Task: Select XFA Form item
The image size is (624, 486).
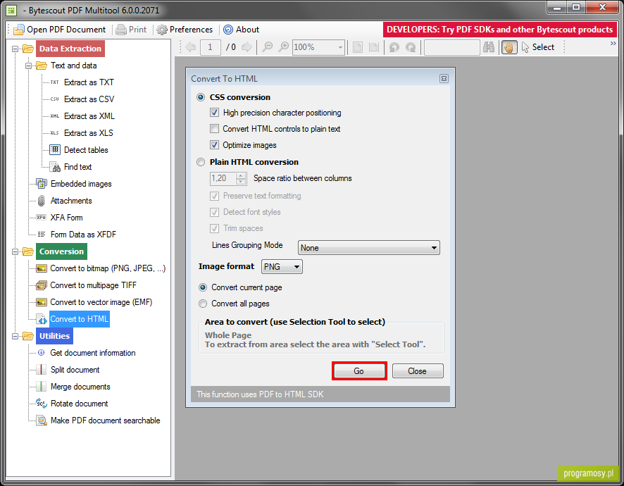Action: click(x=66, y=218)
